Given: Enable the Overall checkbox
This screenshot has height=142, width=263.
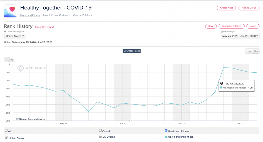Looking at the screenshot, I should coord(100,131).
